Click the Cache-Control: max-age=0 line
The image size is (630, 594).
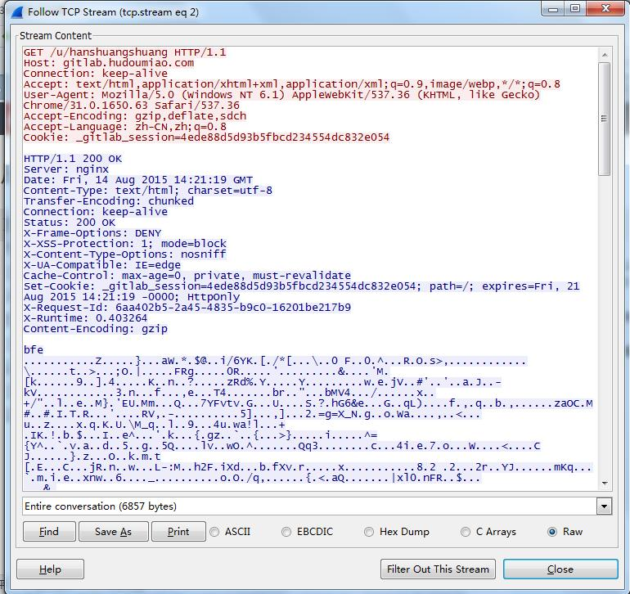click(x=187, y=276)
